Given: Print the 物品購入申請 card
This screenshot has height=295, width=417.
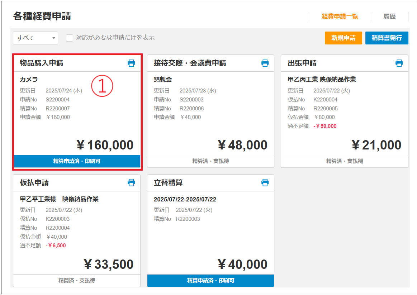Looking at the screenshot, I should pyautogui.click(x=131, y=63).
